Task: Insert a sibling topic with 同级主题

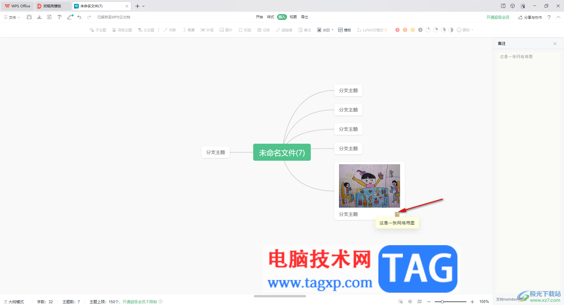Action: pos(122,30)
